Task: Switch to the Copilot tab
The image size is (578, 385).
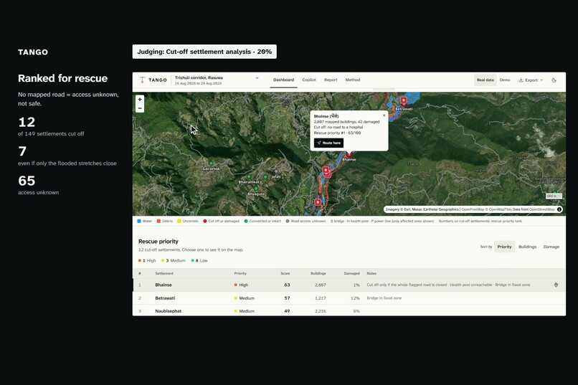Action: 309,80
